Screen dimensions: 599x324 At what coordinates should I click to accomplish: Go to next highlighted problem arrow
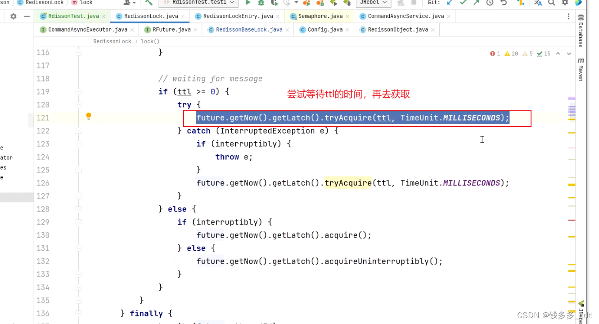point(569,54)
